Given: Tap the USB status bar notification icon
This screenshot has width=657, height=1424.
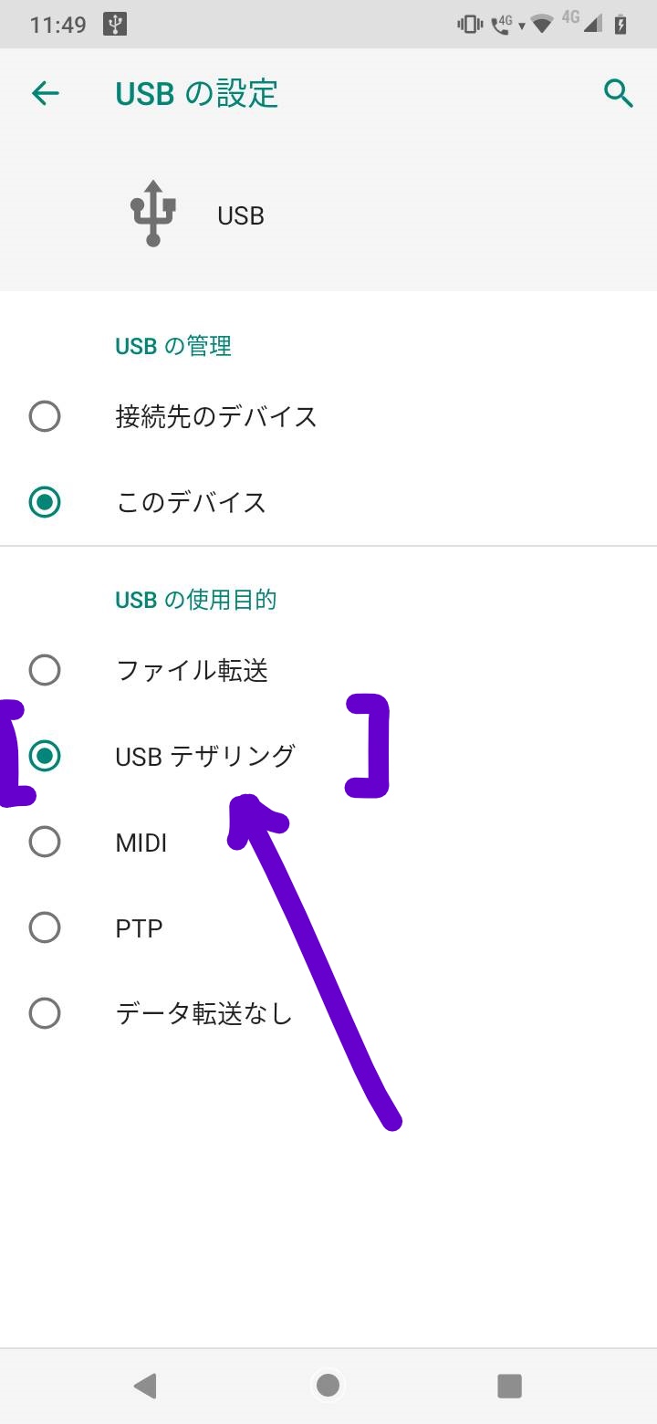Looking at the screenshot, I should [x=115, y=25].
